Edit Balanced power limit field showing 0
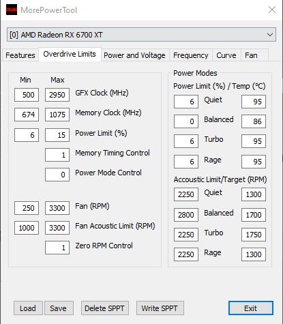This screenshot has height=324, width=283. 186,121
